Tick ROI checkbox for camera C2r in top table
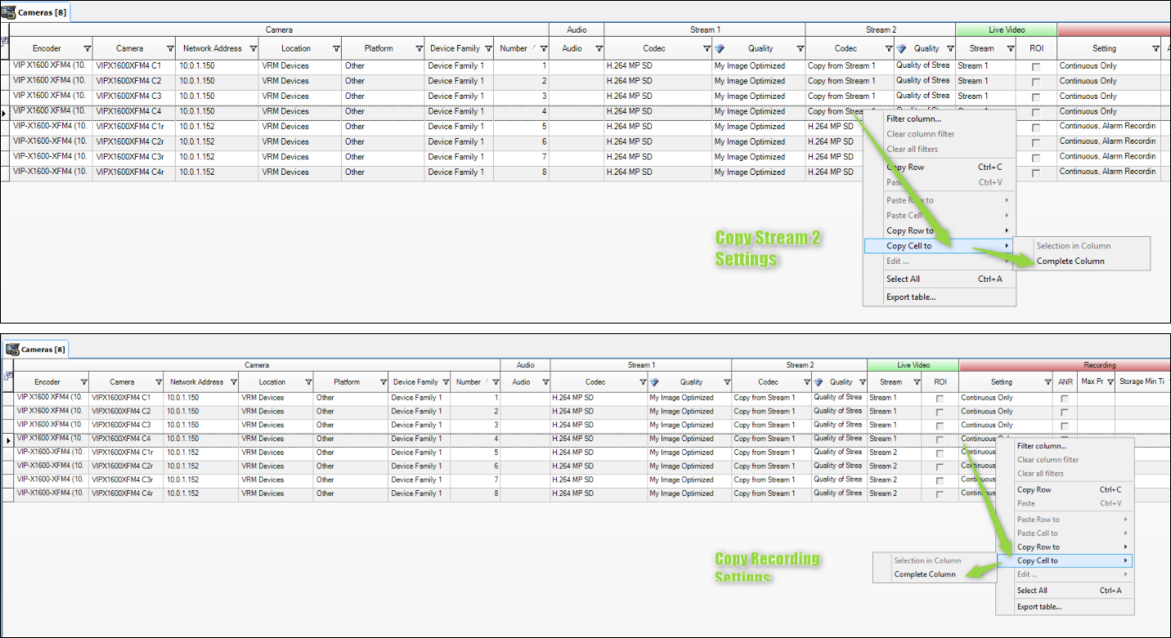This screenshot has width=1171, height=638. pyautogui.click(x=1036, y=143)
